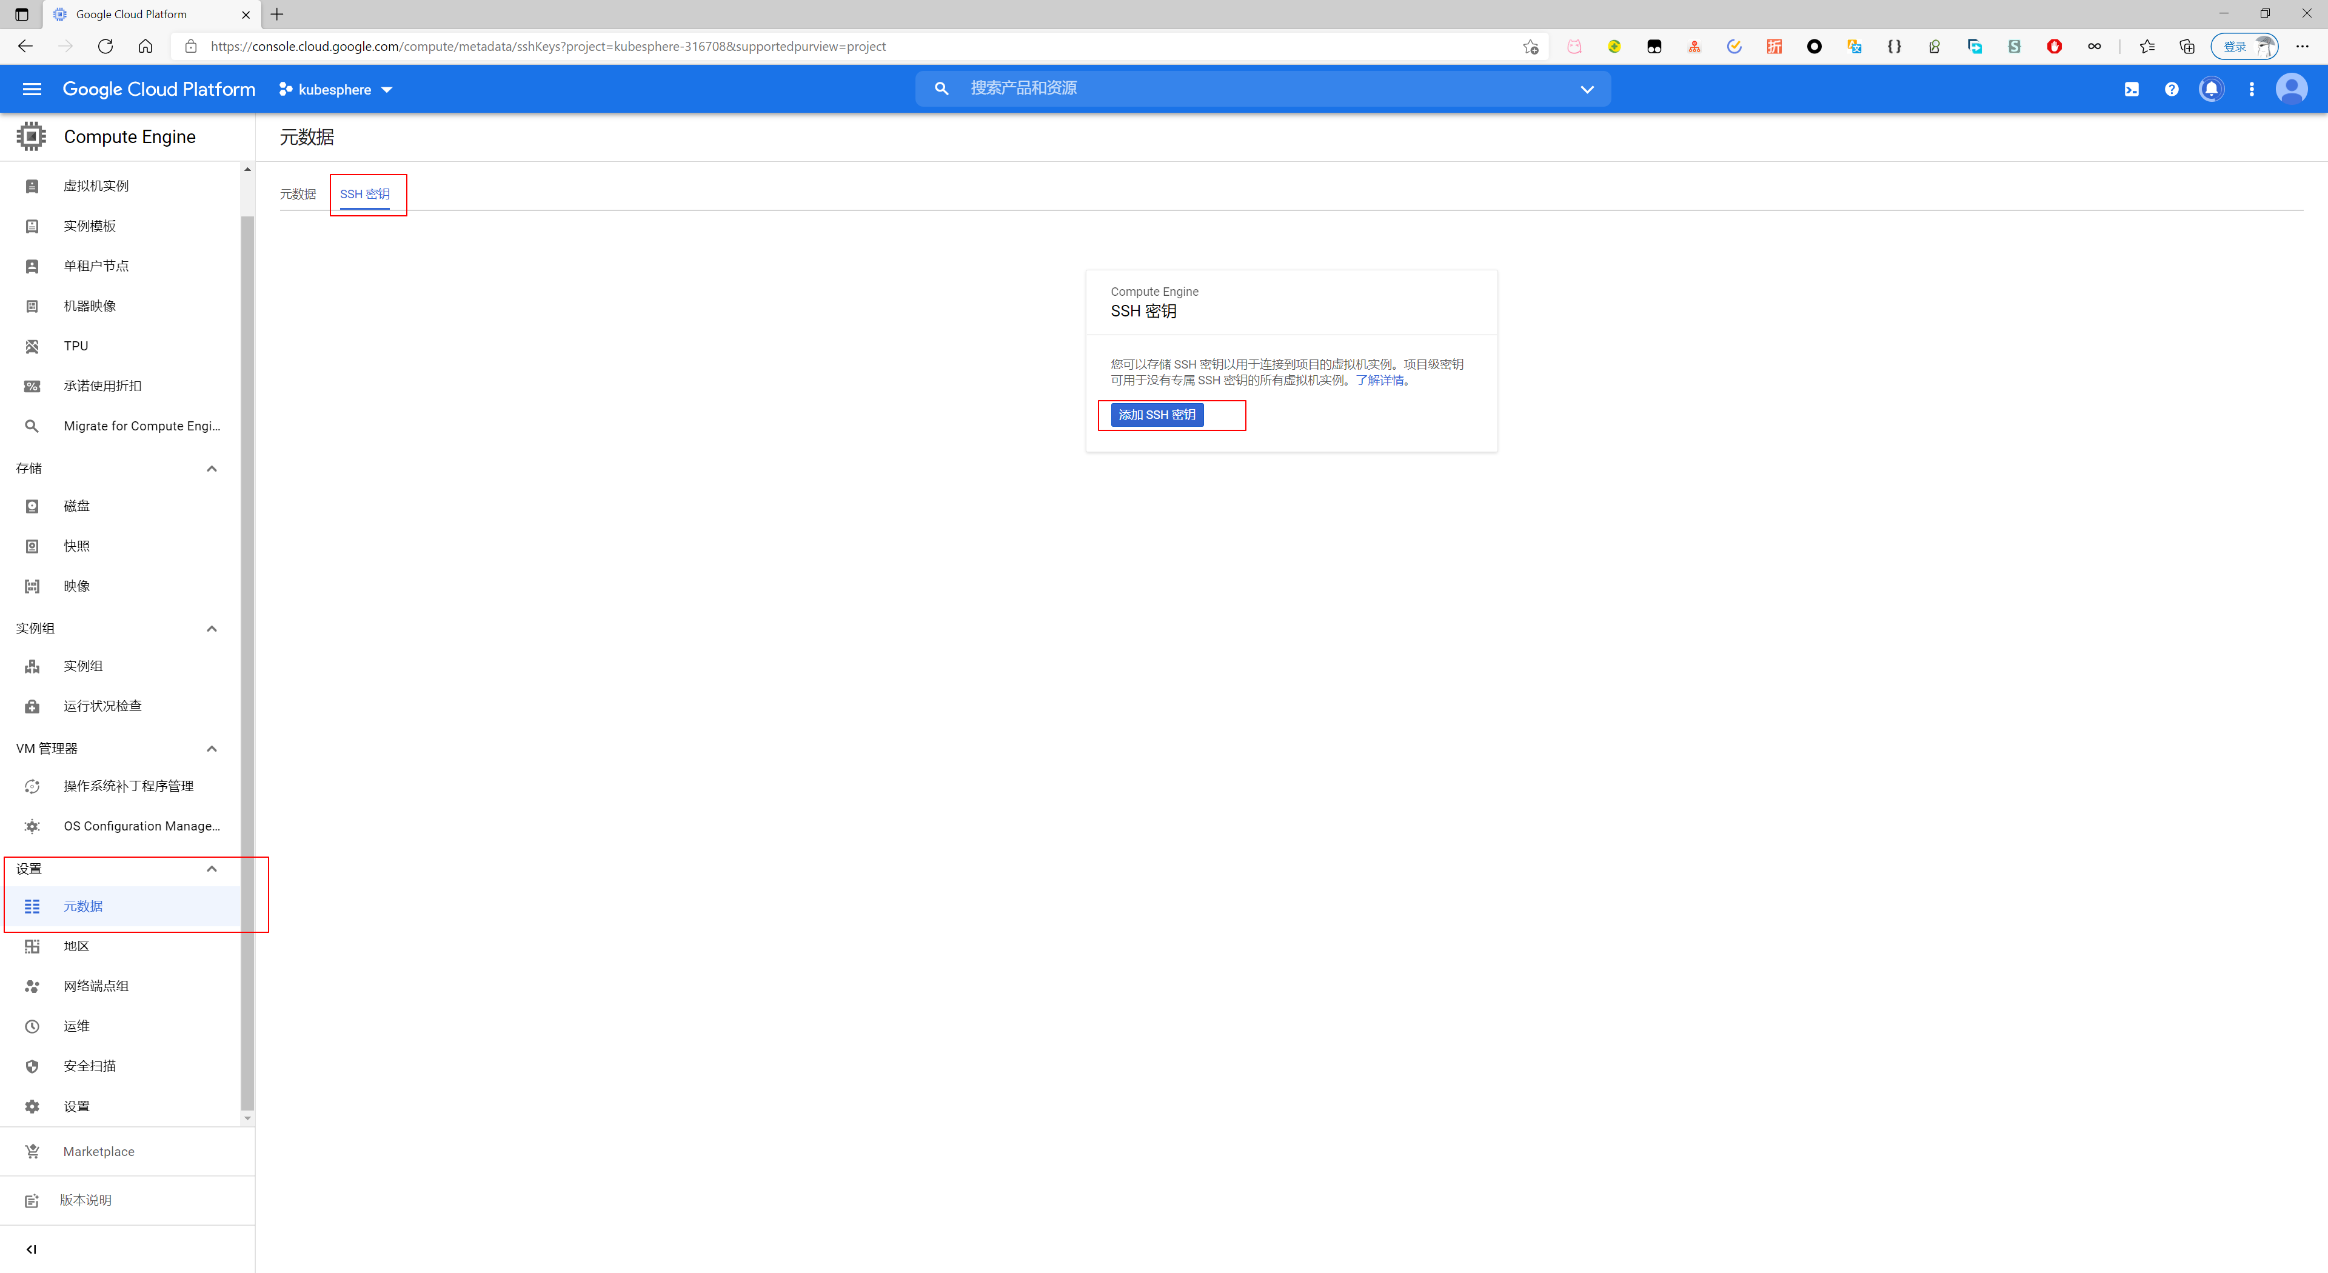Collapse the VM 管理器 section

point(212,748)
